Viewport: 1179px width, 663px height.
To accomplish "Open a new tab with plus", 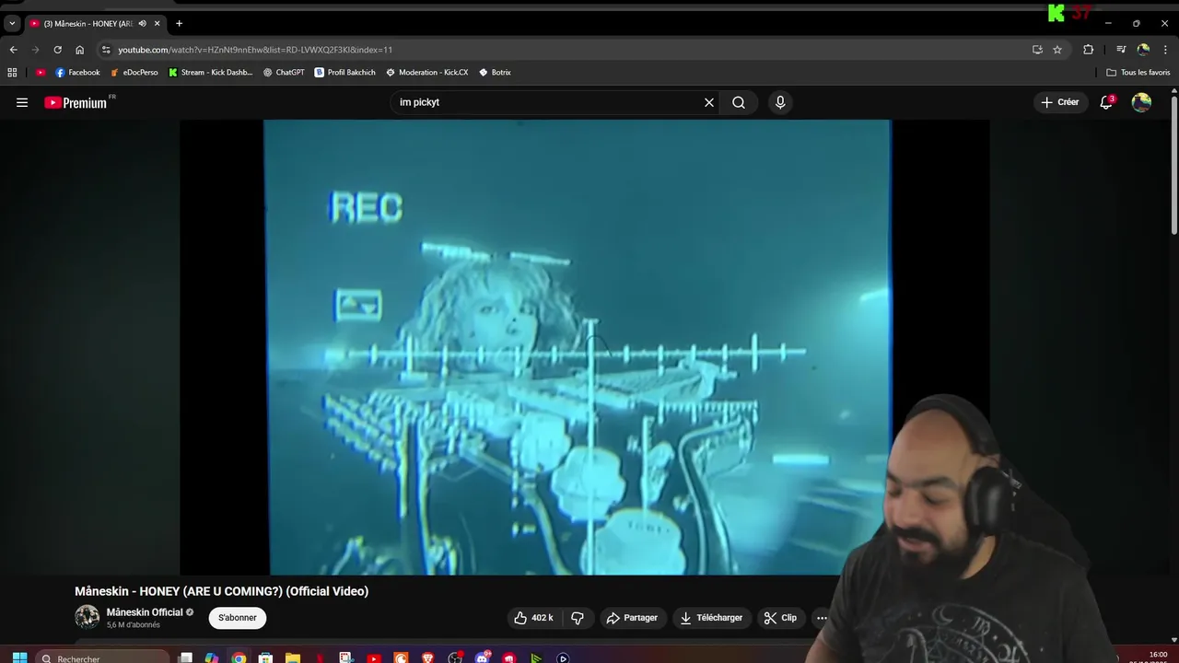I will (x=179, y=23).
